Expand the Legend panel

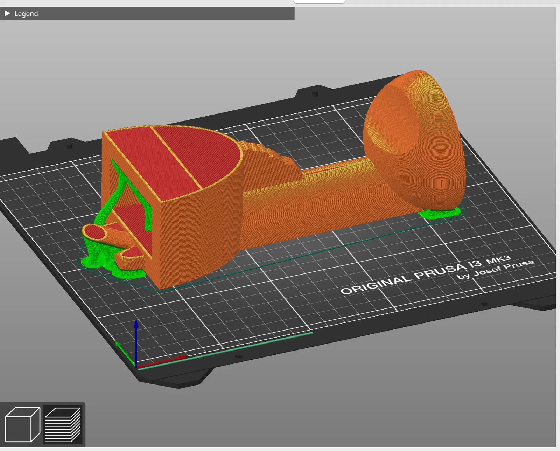(7, 14)
